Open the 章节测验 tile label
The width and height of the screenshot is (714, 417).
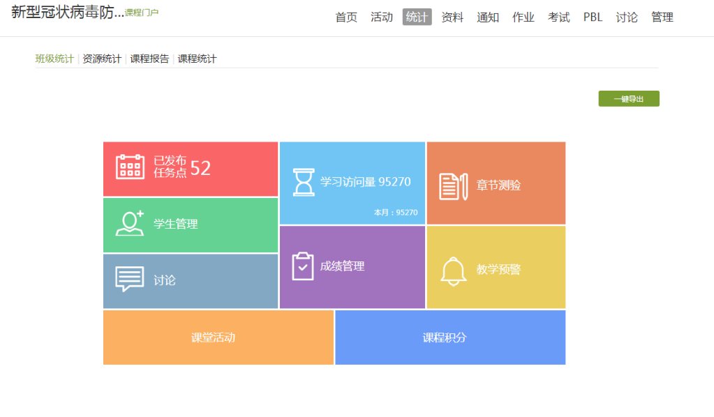point(498,185)
